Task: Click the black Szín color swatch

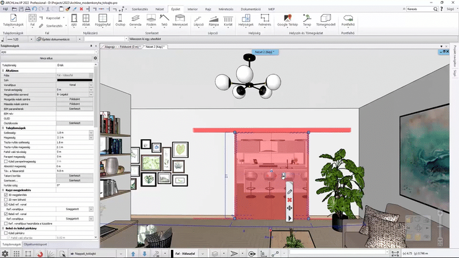Action: pos(75,80)
